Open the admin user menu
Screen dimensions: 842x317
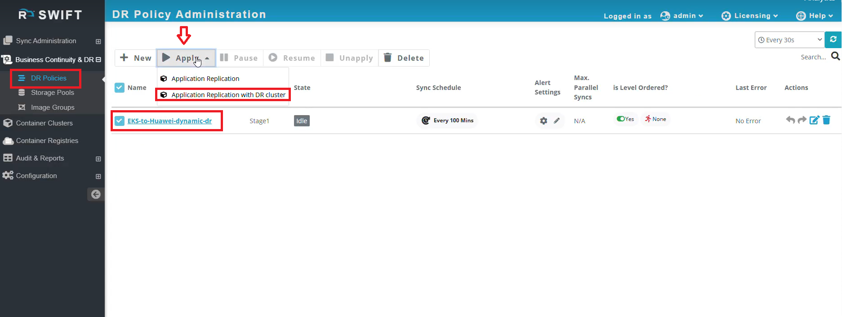coord(682,16)
